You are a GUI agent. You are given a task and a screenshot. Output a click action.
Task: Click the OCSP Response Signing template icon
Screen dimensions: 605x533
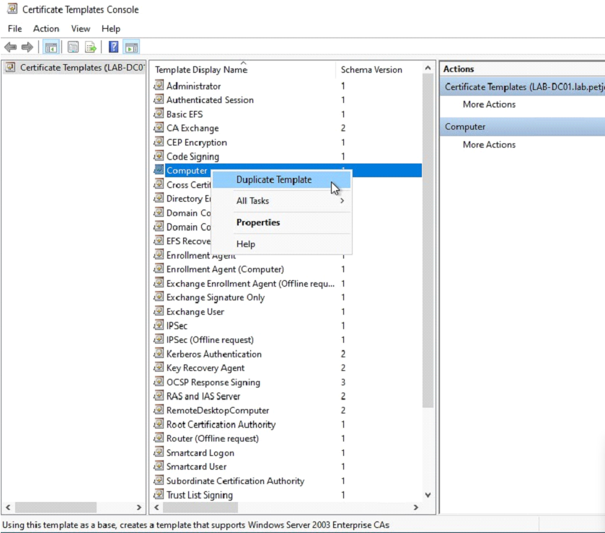pos(159,382)
